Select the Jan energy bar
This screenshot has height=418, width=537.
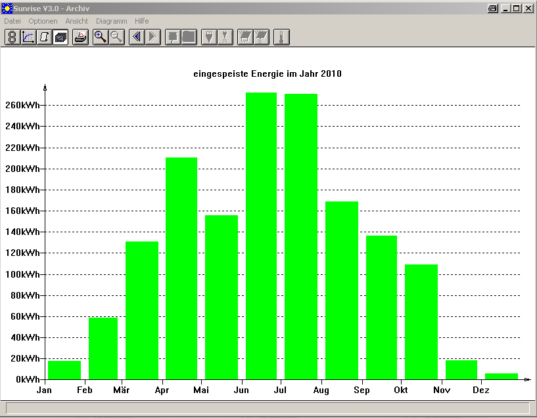coord(64,370)
